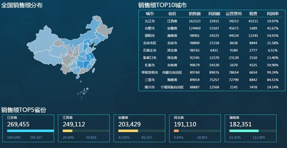Click Taiwan island on the map
Screen dimensions: 287x148
click(93, 70)
